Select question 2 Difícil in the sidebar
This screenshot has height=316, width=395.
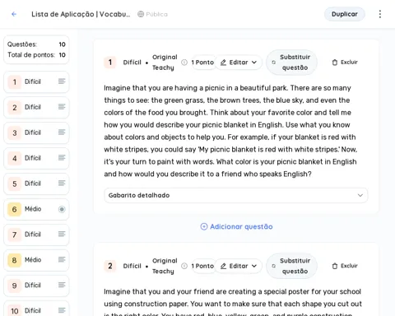pyautogui.click(x=36, y=107)
